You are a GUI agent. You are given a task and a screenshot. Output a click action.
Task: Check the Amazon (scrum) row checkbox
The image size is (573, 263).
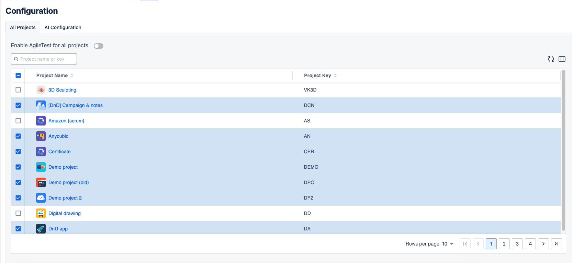pos(18,121)
